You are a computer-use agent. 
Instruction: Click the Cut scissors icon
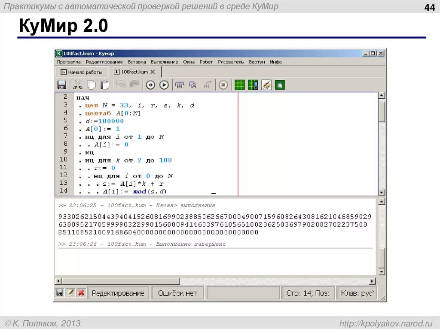(77, 85)
